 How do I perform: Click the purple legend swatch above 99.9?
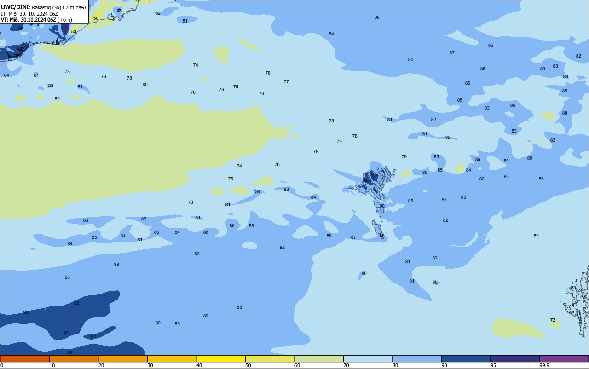564,358
